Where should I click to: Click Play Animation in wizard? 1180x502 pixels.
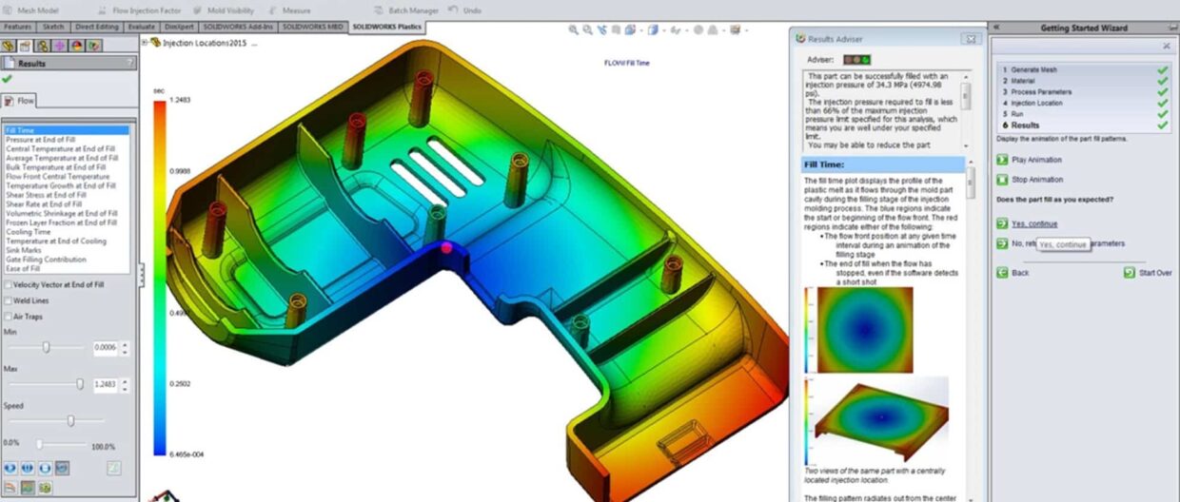[1029, 160]
